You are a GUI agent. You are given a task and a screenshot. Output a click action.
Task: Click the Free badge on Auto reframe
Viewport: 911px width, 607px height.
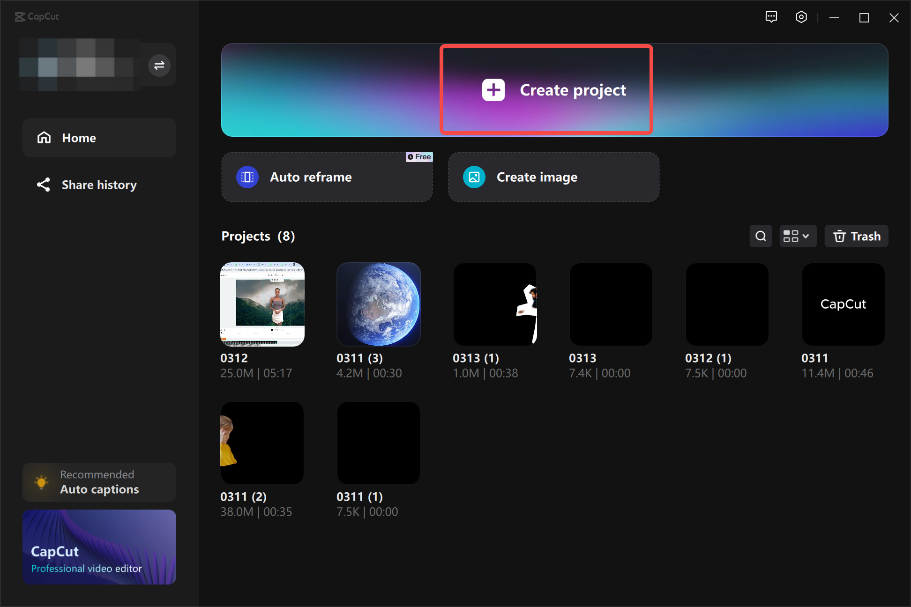tap(418, 157)
